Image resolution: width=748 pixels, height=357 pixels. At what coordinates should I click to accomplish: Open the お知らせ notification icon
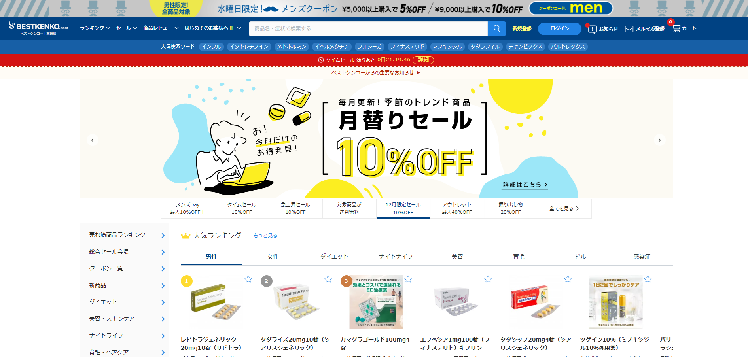(592, 29)
